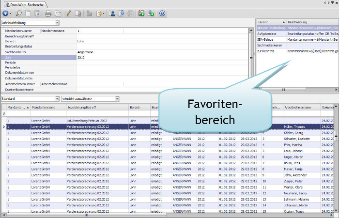339x218 pixels.
Task: Open the Standard result list dropdown
Action: (57, 99)
